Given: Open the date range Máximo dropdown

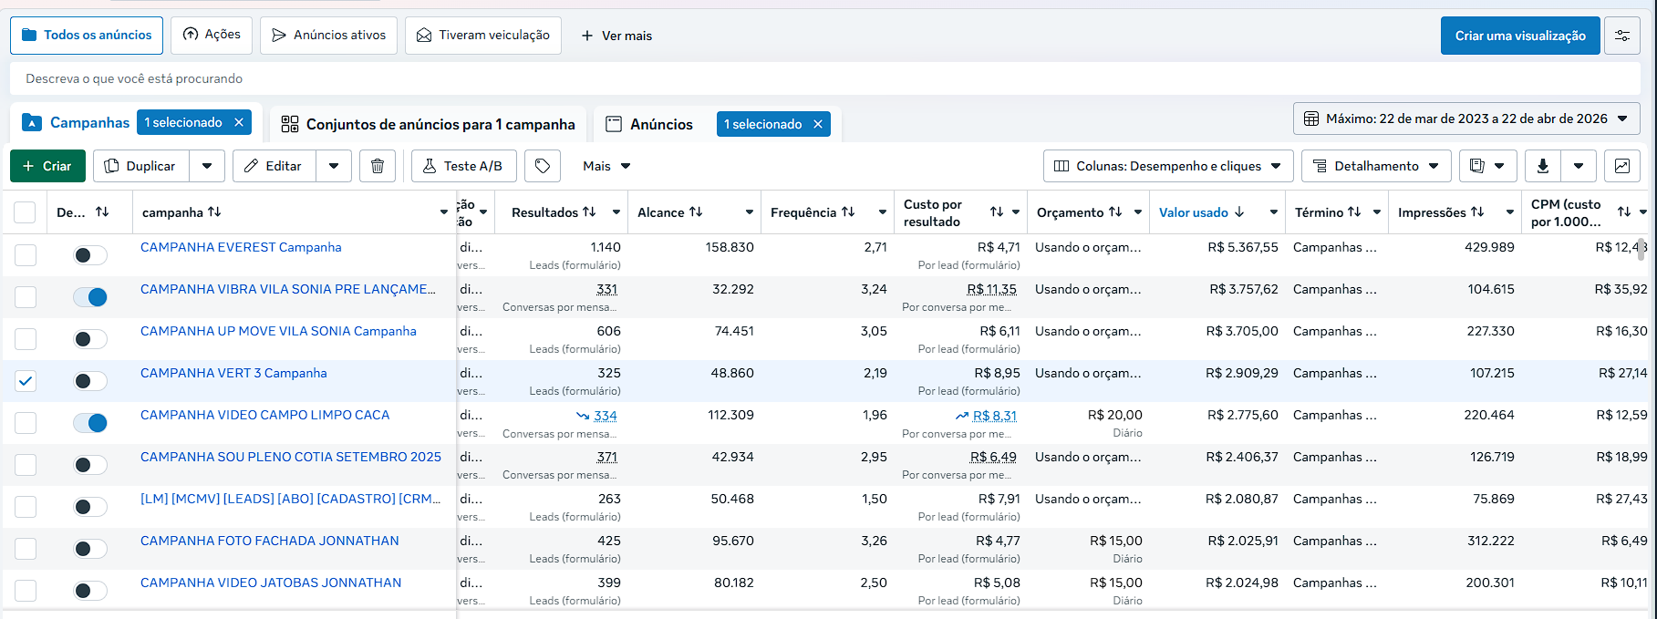Looking at the screenshot, I should (1466, 119).
